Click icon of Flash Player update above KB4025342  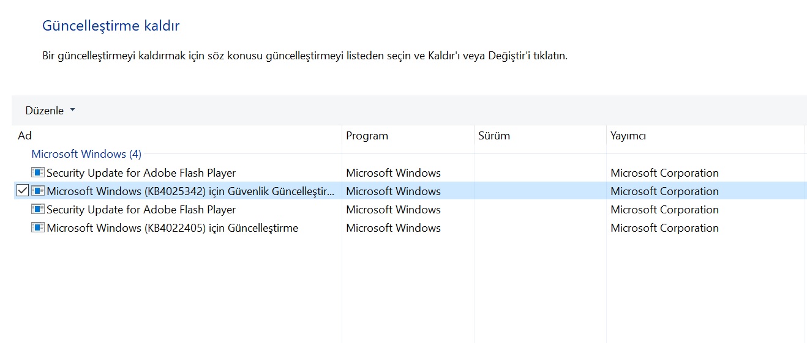coord(38,172)
